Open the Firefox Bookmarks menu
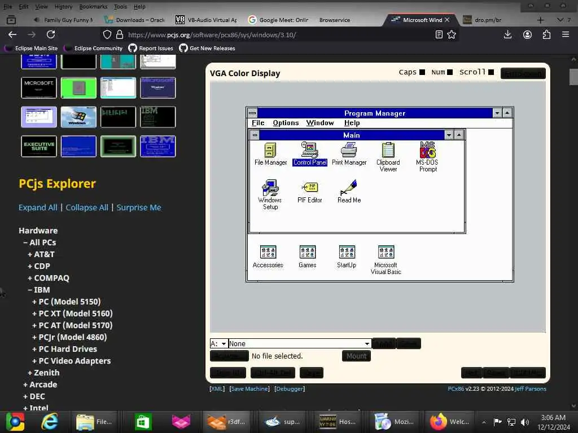Viewport: 578px width, 433px height. [93, 7]
